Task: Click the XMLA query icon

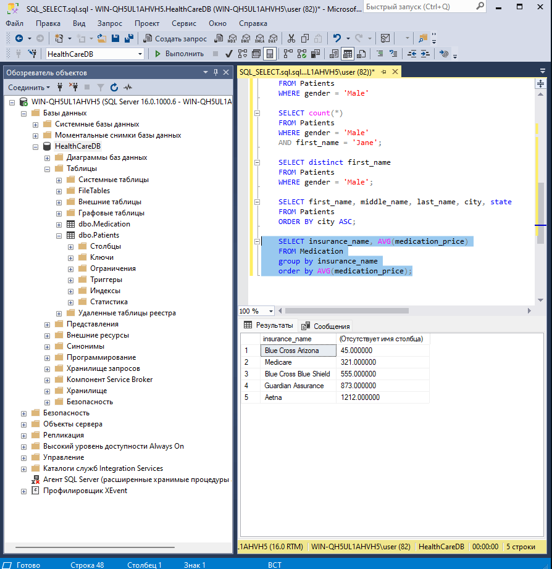Action: tap(260, 38)
